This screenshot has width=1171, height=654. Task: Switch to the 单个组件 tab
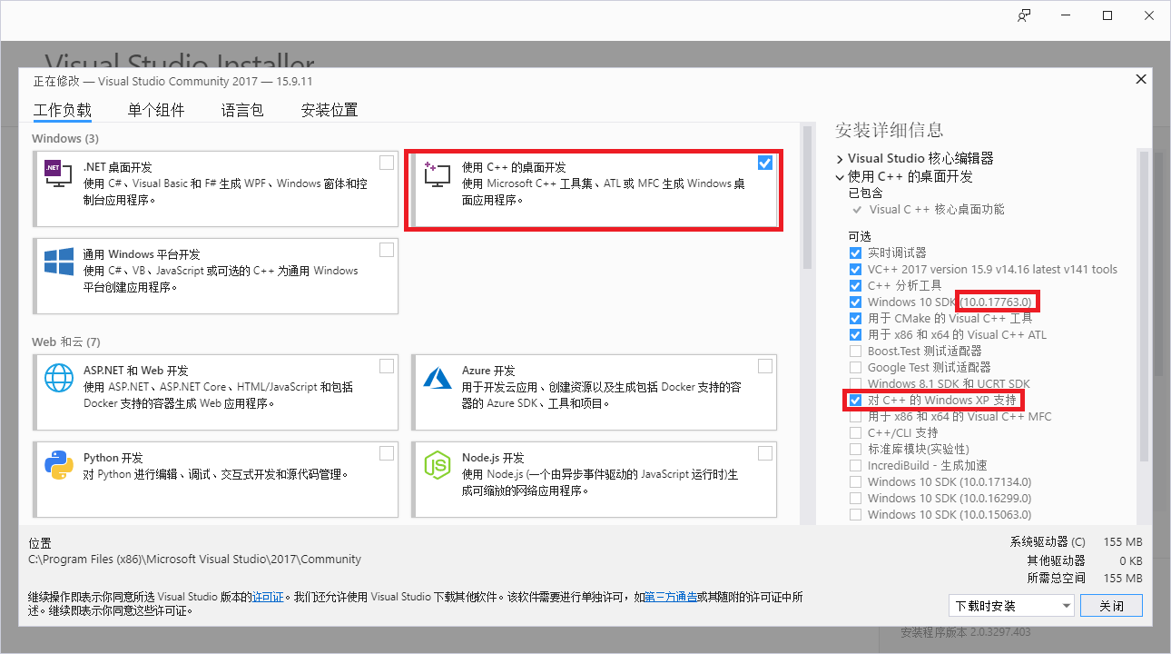pyautogui.click(x=156, y=111)
